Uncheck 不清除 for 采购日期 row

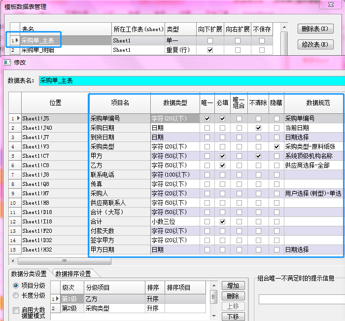click(x=258, y=128)
